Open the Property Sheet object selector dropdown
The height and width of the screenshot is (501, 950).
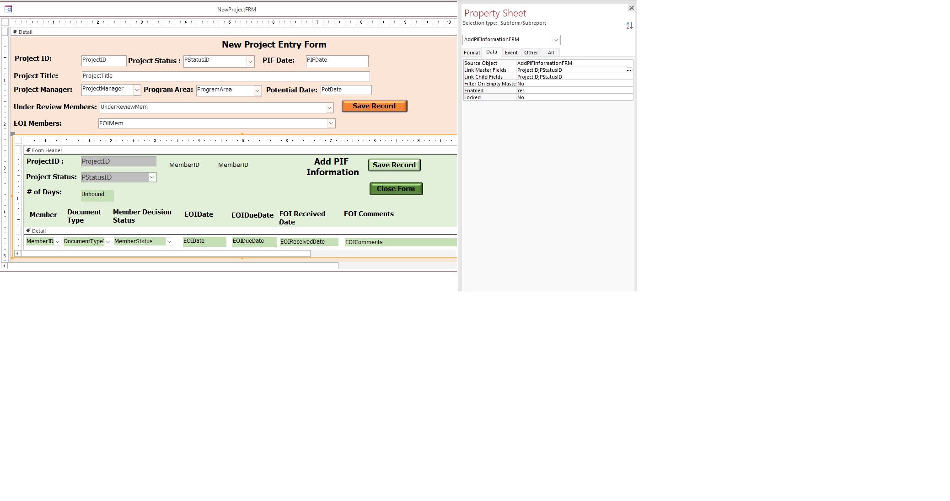556,40
